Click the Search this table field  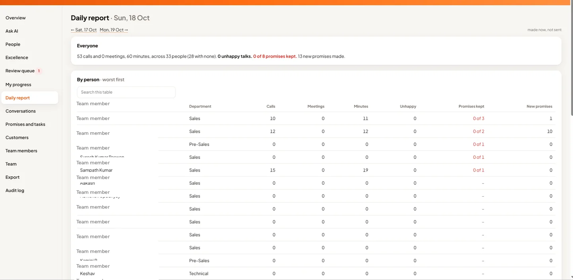(126, 92)
